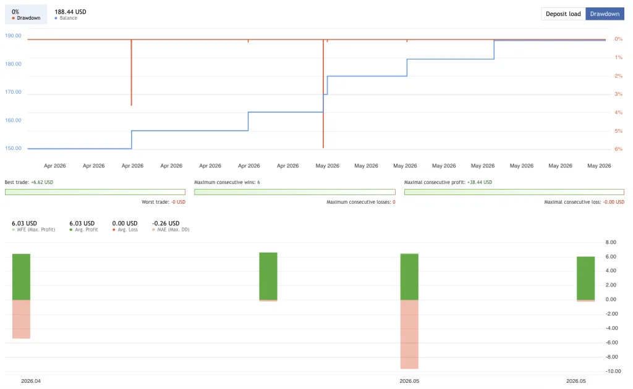Toggle the Avg. Profit legend
This screenshot has height=389, width=633.
83,226
